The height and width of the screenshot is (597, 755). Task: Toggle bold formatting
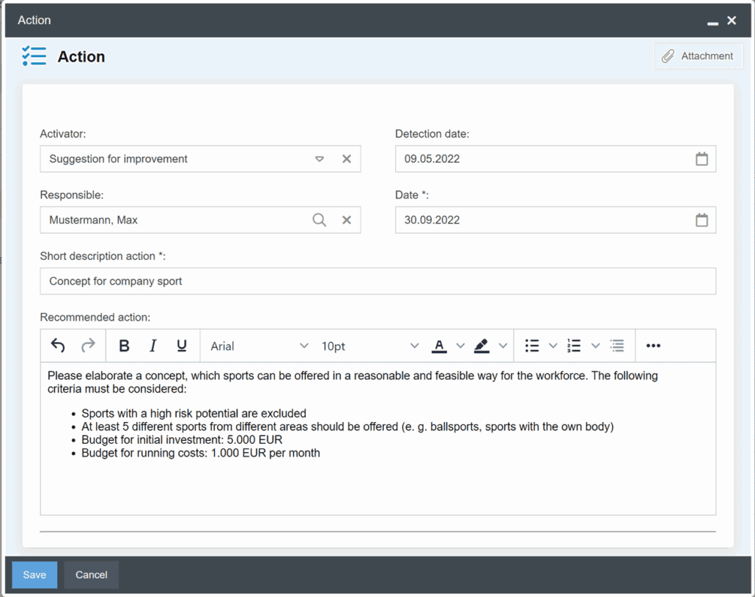pos(124,345)
